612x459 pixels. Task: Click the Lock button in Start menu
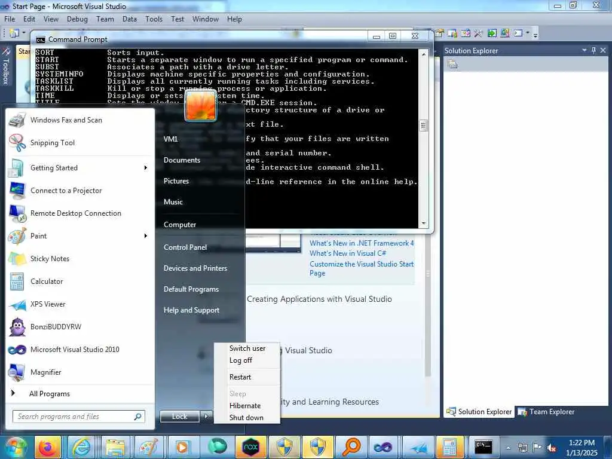pos(180,417)
